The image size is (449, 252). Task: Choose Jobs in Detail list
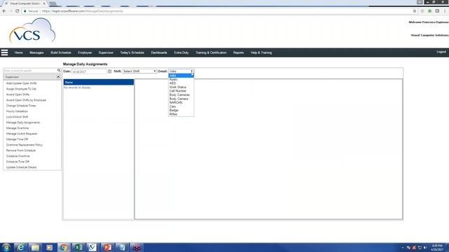[x=181, y=76]
